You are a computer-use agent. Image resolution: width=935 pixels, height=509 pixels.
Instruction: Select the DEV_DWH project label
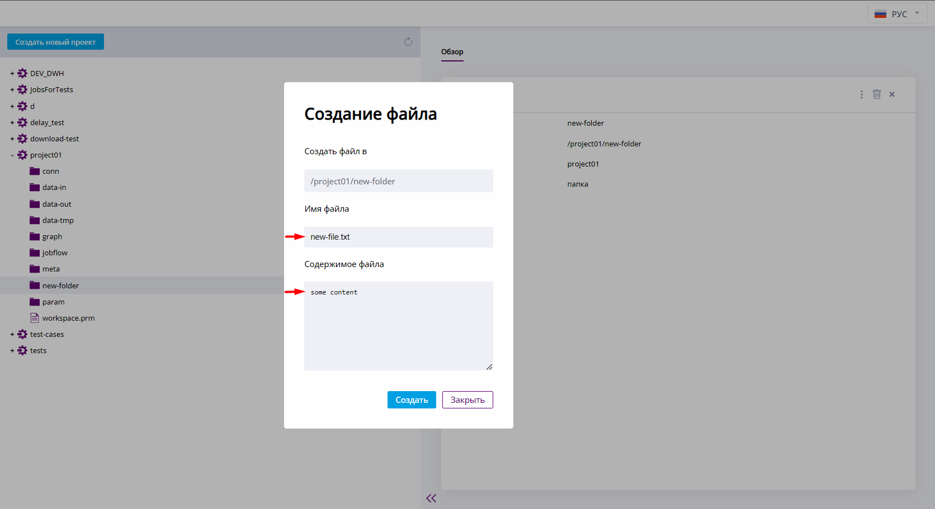click(47, 74)
